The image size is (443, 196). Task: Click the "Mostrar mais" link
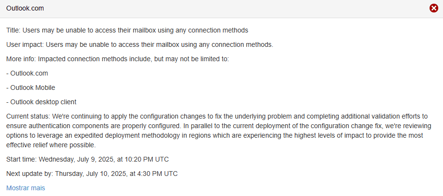coord(25,188)
